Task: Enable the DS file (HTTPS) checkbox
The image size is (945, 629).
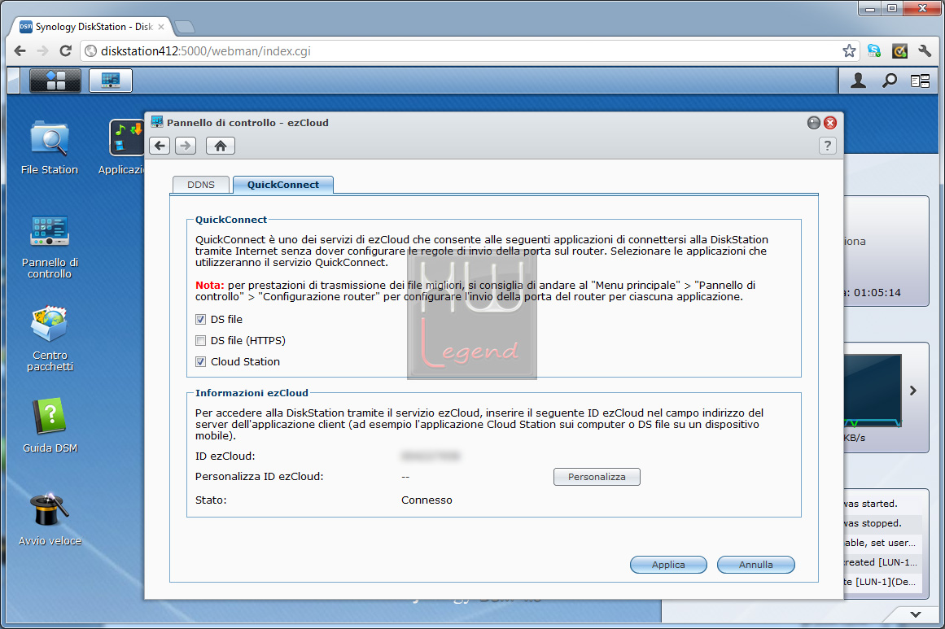Action: (201, 340)
